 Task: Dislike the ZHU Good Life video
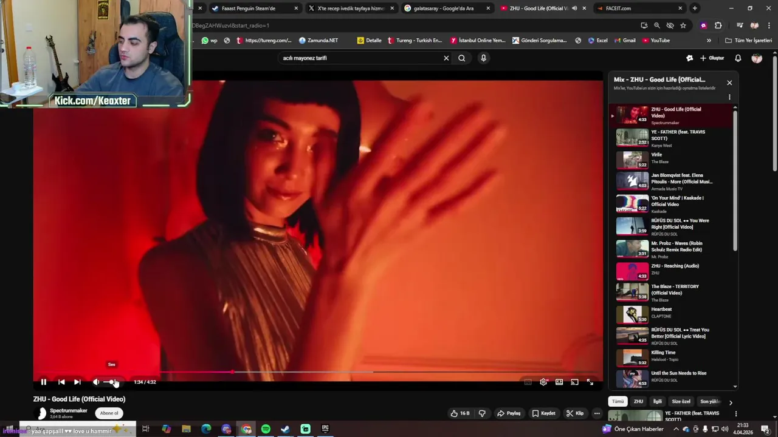click(x=482, y=413)
